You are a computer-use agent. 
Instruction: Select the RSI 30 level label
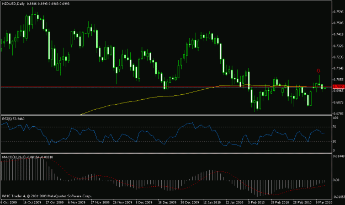[x=335, y=142]
